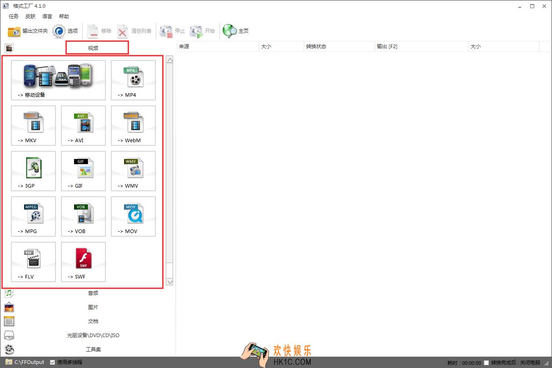The image size is (552, 368).
Task: Collapse the 视频 video category header
Action: 93,48
